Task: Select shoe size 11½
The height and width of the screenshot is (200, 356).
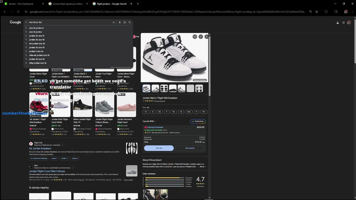Action: [204, 112]
